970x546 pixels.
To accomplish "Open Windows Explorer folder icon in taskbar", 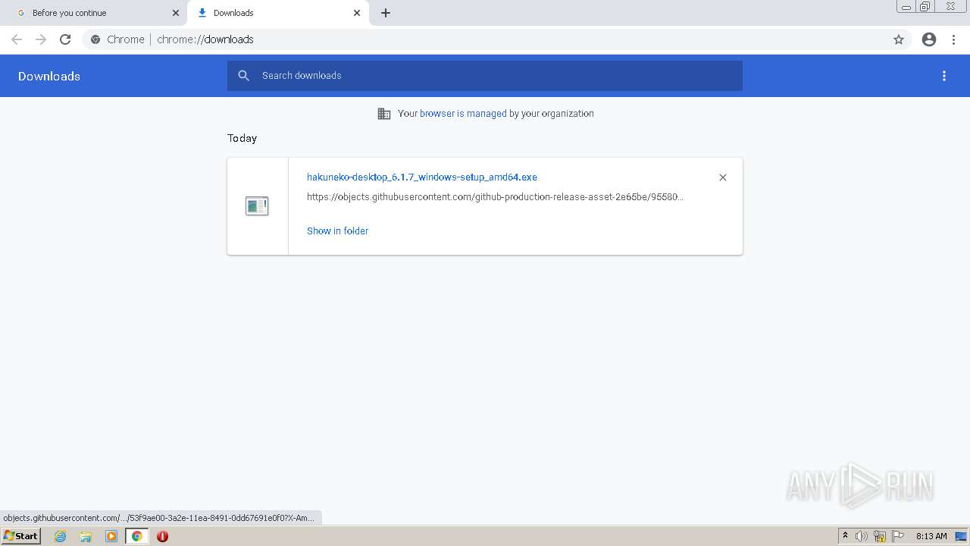I will tap(86, 536).
